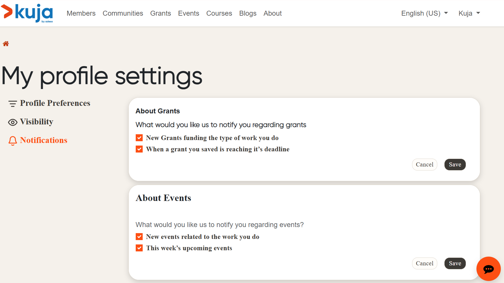Go to the Communities page
The image size is (504, 283).
(123, 13)
